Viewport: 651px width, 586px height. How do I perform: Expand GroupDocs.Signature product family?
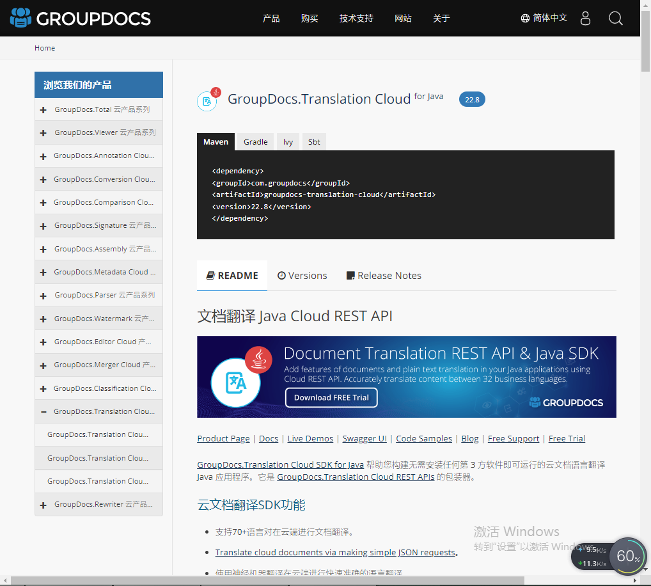[43, 226]
